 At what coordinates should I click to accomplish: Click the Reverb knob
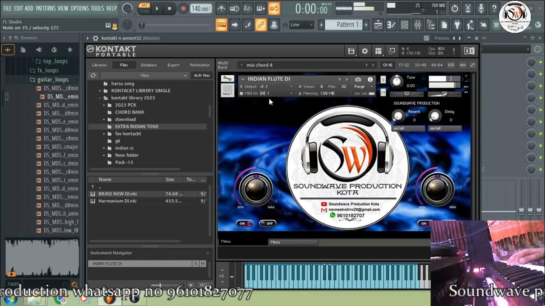[398, 115]
